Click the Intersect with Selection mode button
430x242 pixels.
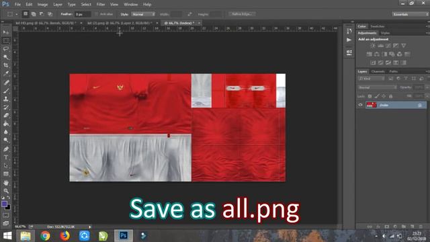point(50,14)
